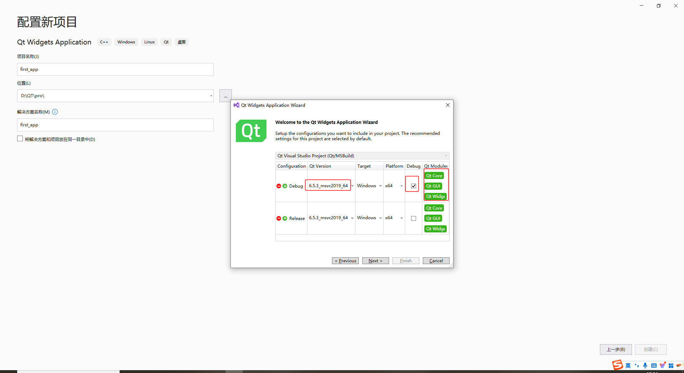
Task: Click the 创建(C) create button
Action: (x=651, y=350)
